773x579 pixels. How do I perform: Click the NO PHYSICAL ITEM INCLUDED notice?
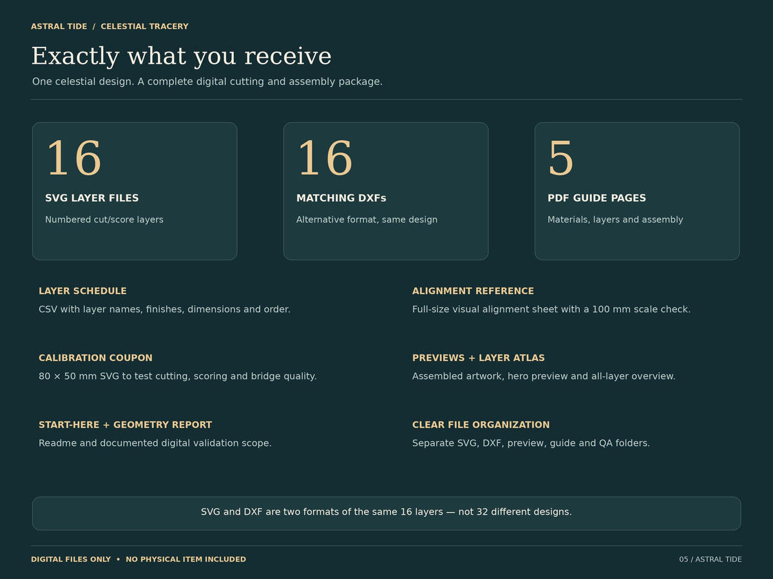click(186, 559)
